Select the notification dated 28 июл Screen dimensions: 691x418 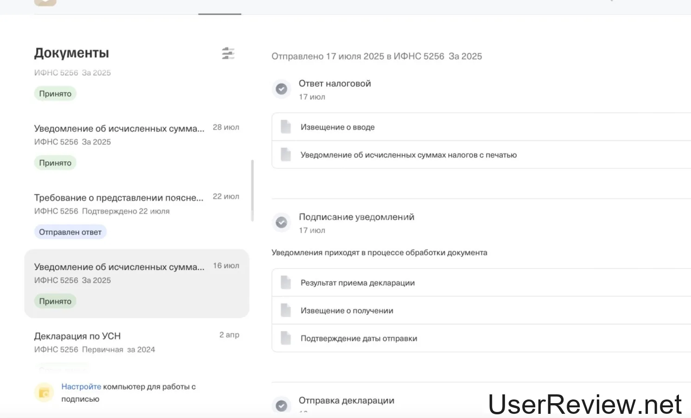pyautogui.click(x=119, y=129)
